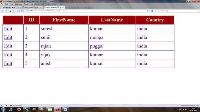
Task: Show hidden system tray icons
Action: pyautogui.click(x=177, y=110)
